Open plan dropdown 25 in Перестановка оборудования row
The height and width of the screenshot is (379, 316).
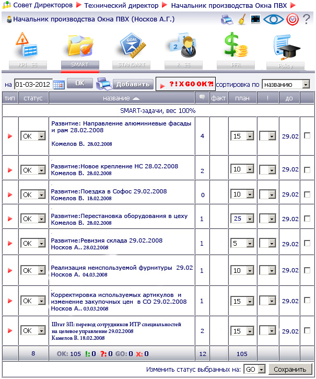(242, 219)
